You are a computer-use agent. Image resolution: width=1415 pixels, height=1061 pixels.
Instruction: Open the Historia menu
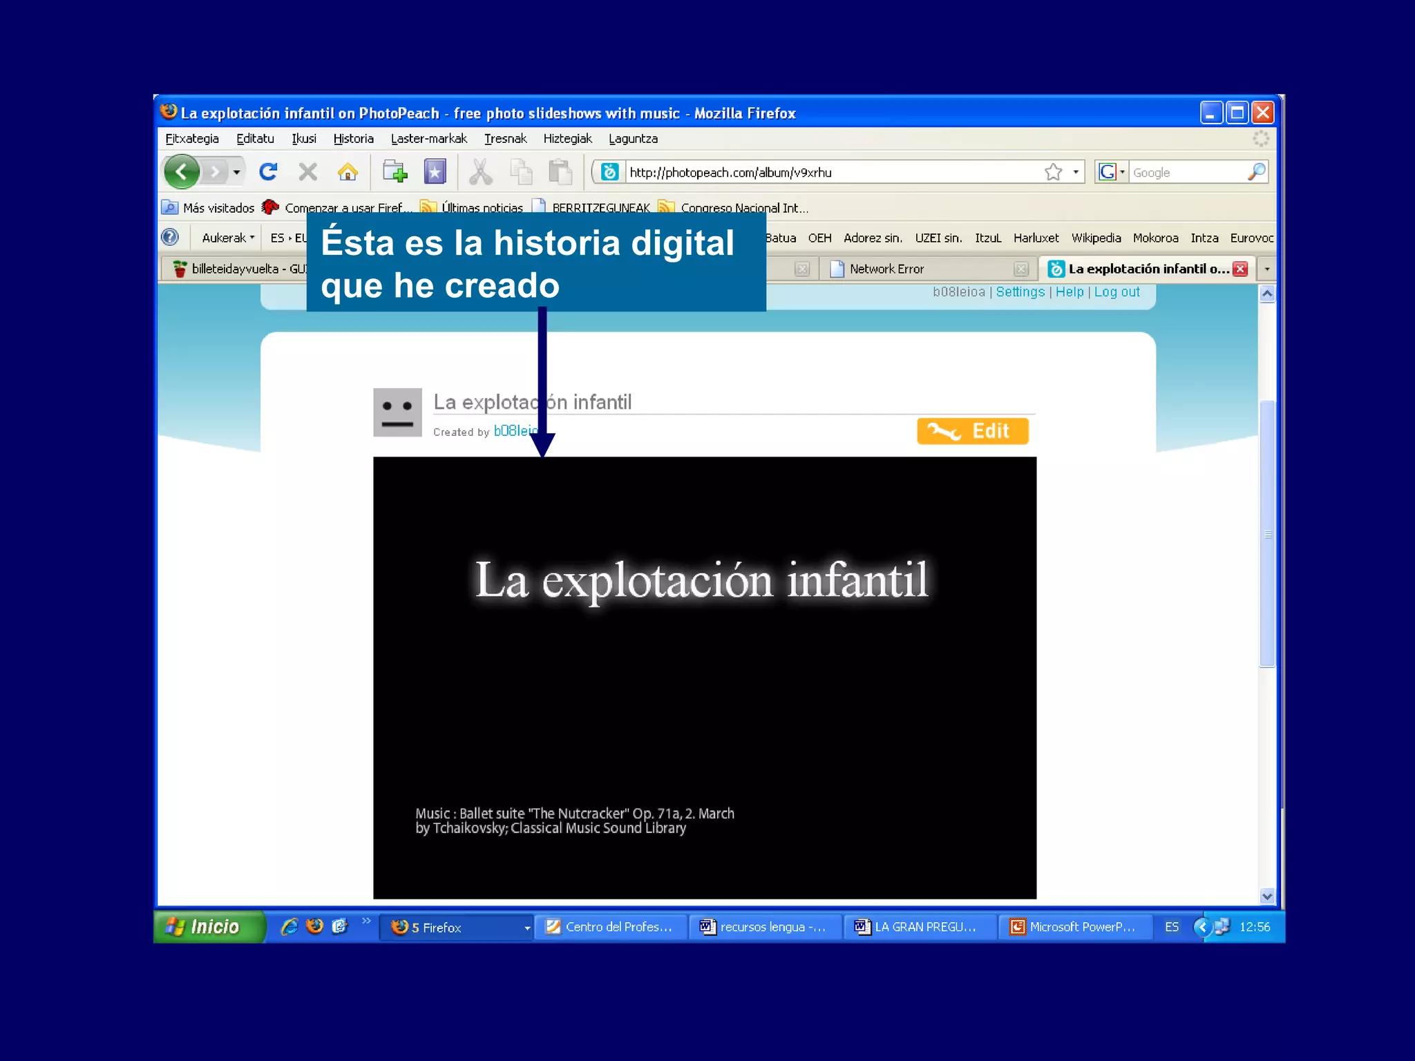(353, 138)
